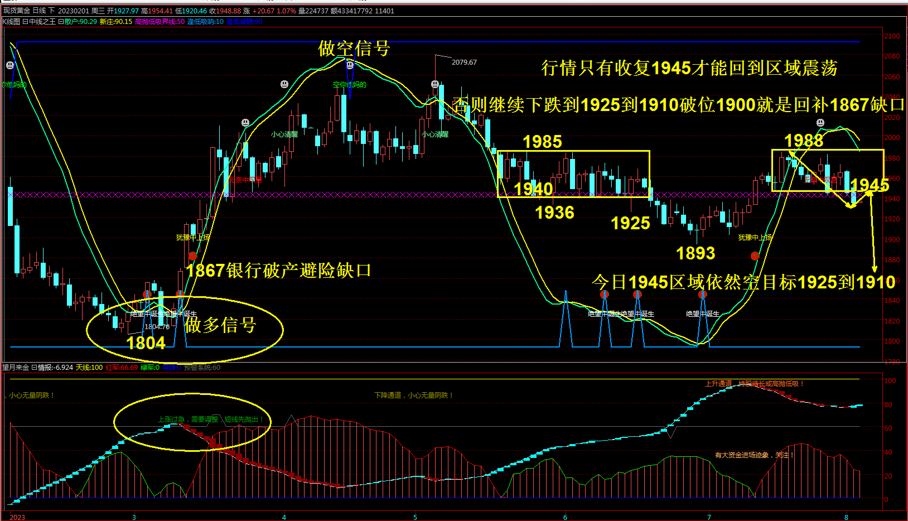Click month 6 on the time axis

565,517
